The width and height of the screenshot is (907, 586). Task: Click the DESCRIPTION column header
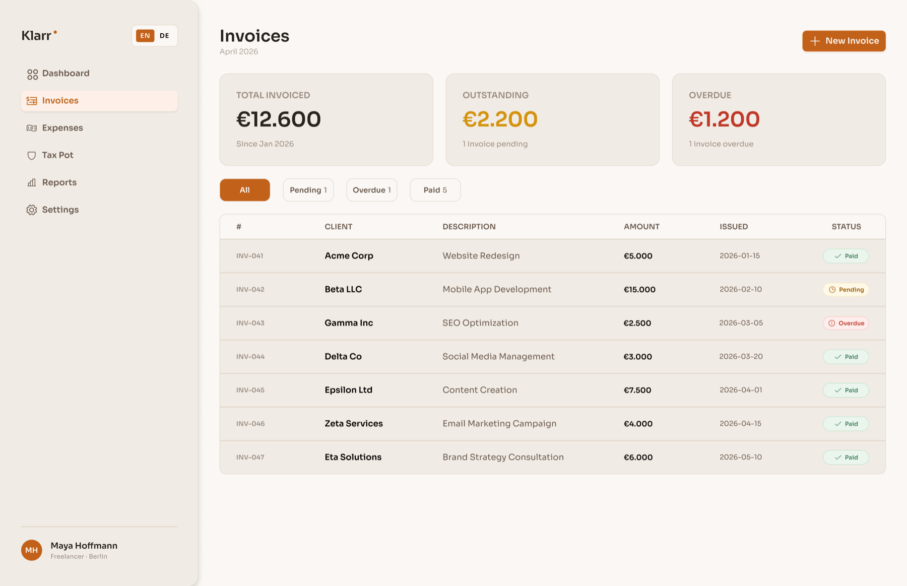[469, 227]
